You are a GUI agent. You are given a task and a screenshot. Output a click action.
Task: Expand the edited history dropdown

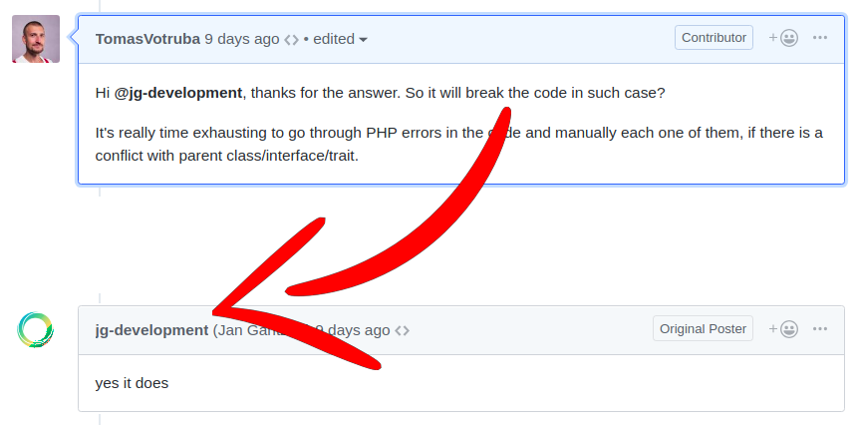coord(340,39)
